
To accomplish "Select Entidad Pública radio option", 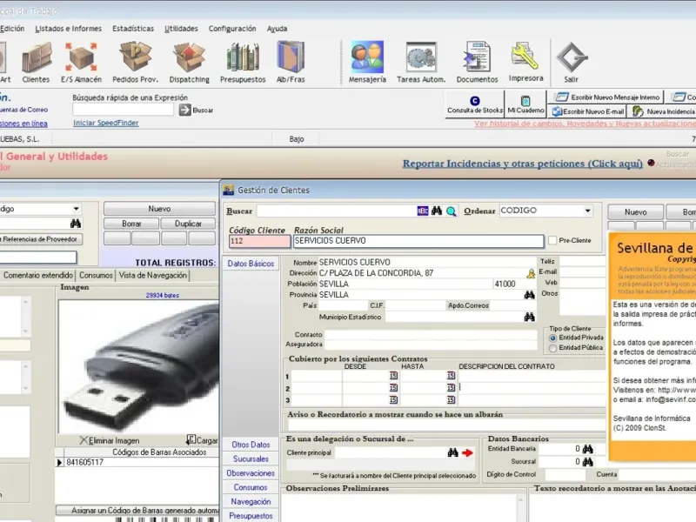I will [x=552, y=348].
